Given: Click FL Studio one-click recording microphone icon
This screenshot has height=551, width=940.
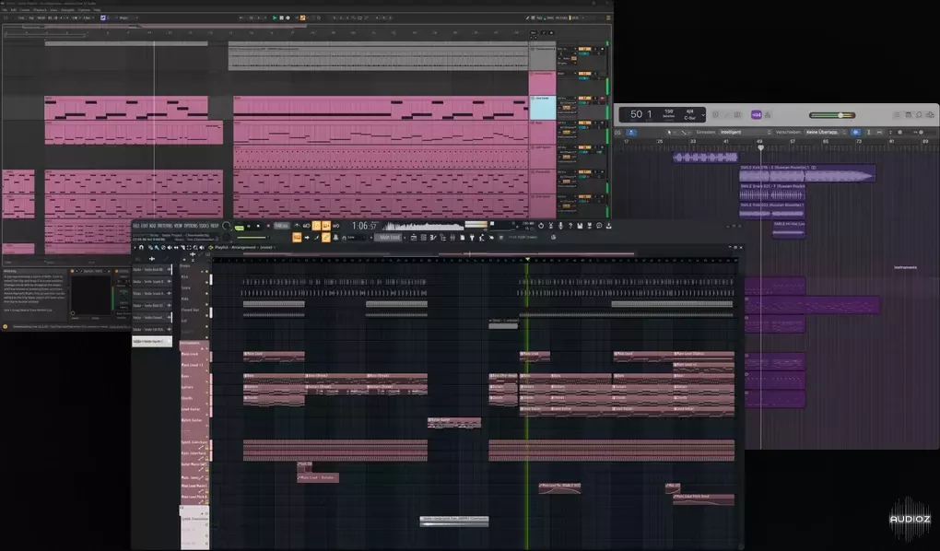Looking at the screenshot, I should click(560, 226).
